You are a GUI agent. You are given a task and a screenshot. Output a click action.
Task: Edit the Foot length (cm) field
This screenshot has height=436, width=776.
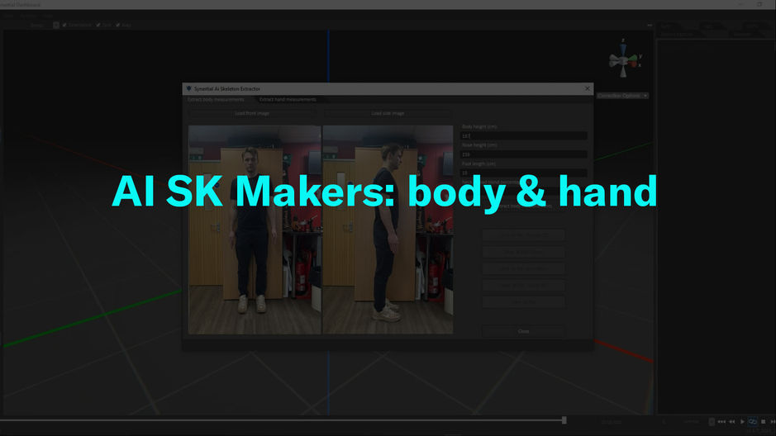[x=524, y=173]
